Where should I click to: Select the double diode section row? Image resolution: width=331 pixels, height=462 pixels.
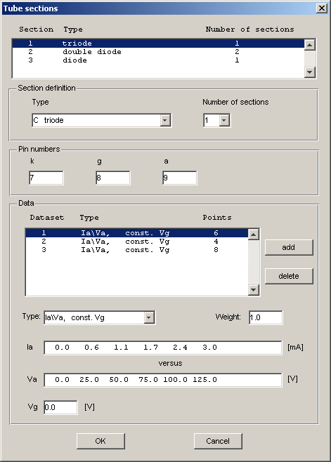158,52
